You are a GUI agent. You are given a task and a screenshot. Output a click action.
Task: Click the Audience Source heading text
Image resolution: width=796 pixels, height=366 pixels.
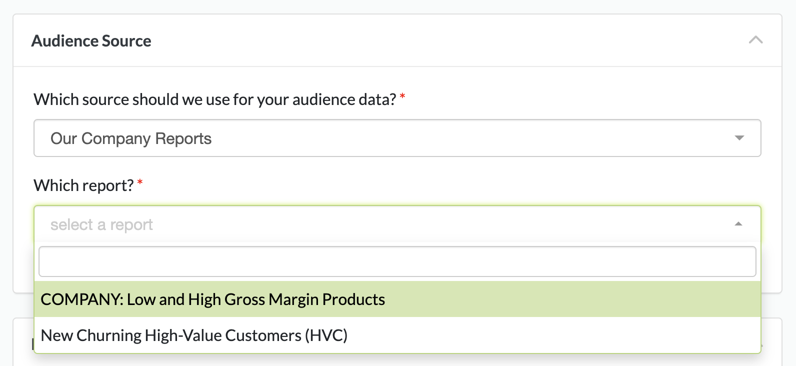tap(91, 41)
